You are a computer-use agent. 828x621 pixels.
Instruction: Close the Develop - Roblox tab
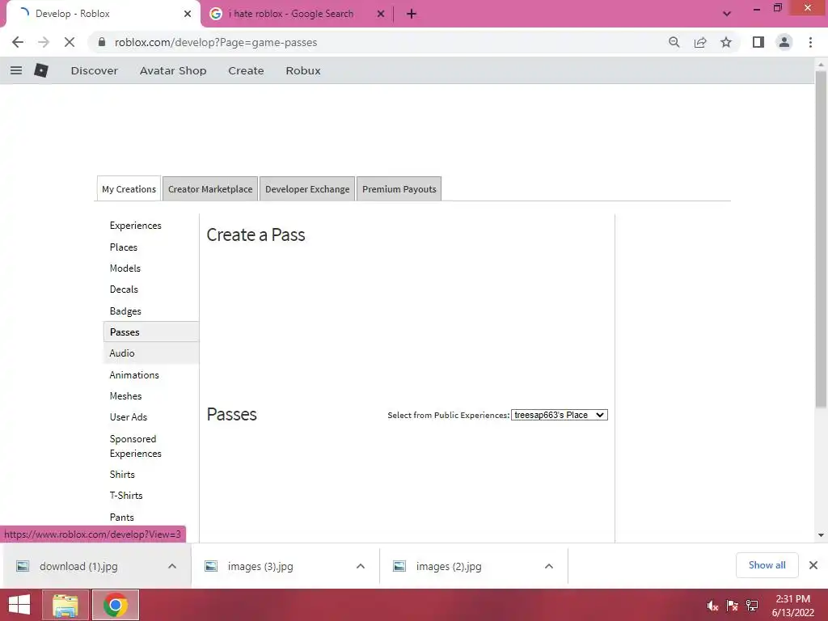click(x=188, y=14)
